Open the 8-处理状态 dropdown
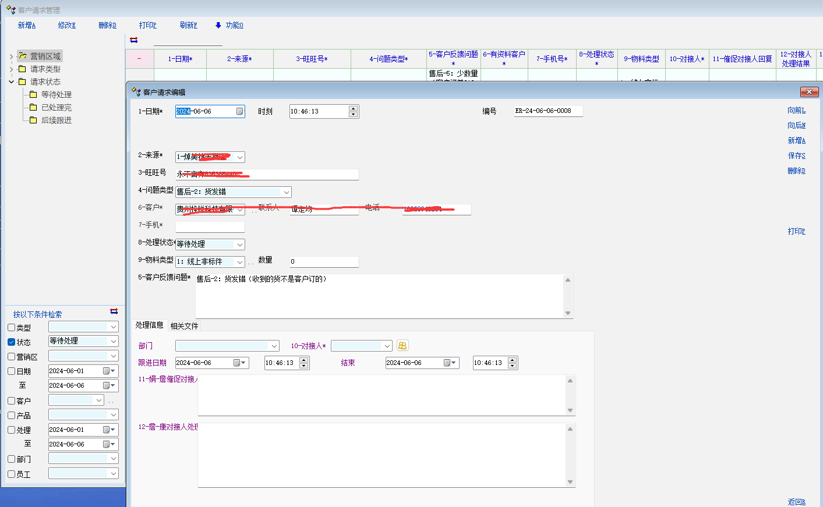The width and height of the screenshot is (823, 507). [239, 244]
